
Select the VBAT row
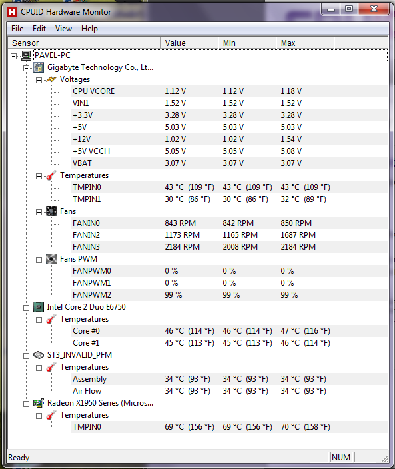pos(229,163)
